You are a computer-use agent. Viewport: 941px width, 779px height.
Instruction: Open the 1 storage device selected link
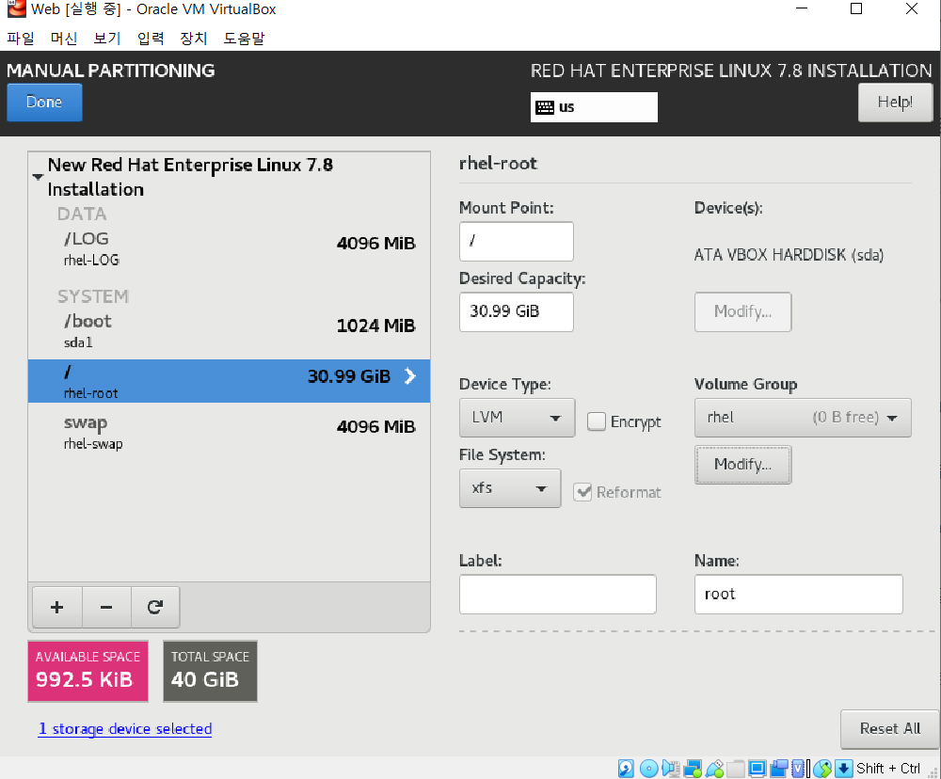pos(125,728)
